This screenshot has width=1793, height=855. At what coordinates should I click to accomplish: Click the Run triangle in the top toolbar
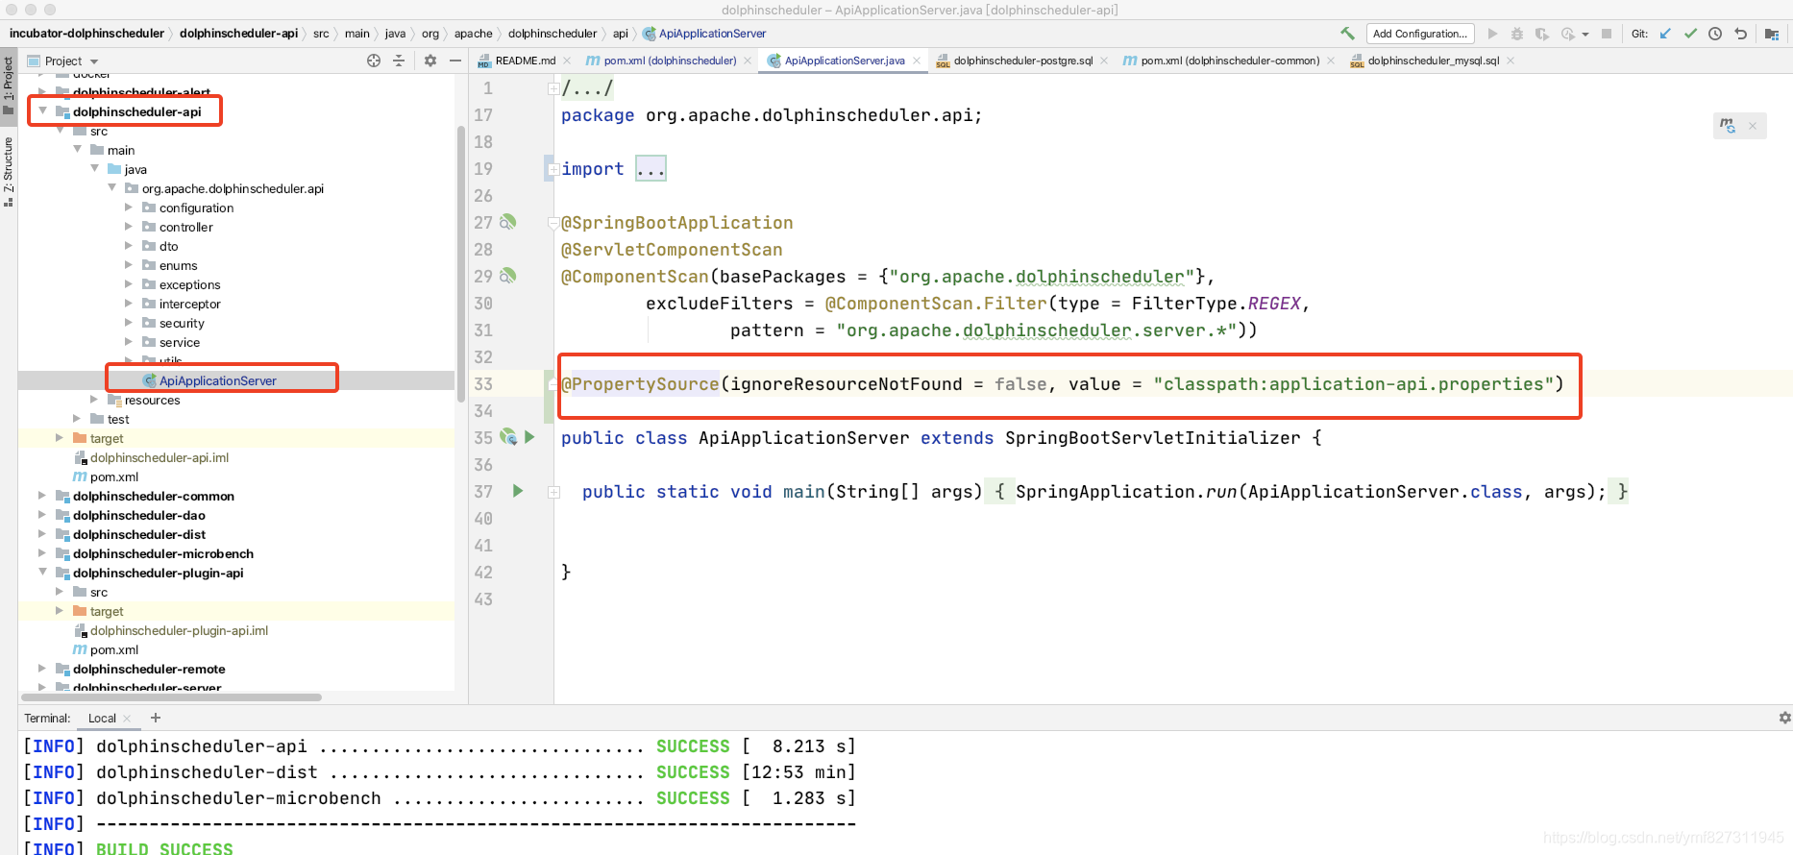point(1492,34)
